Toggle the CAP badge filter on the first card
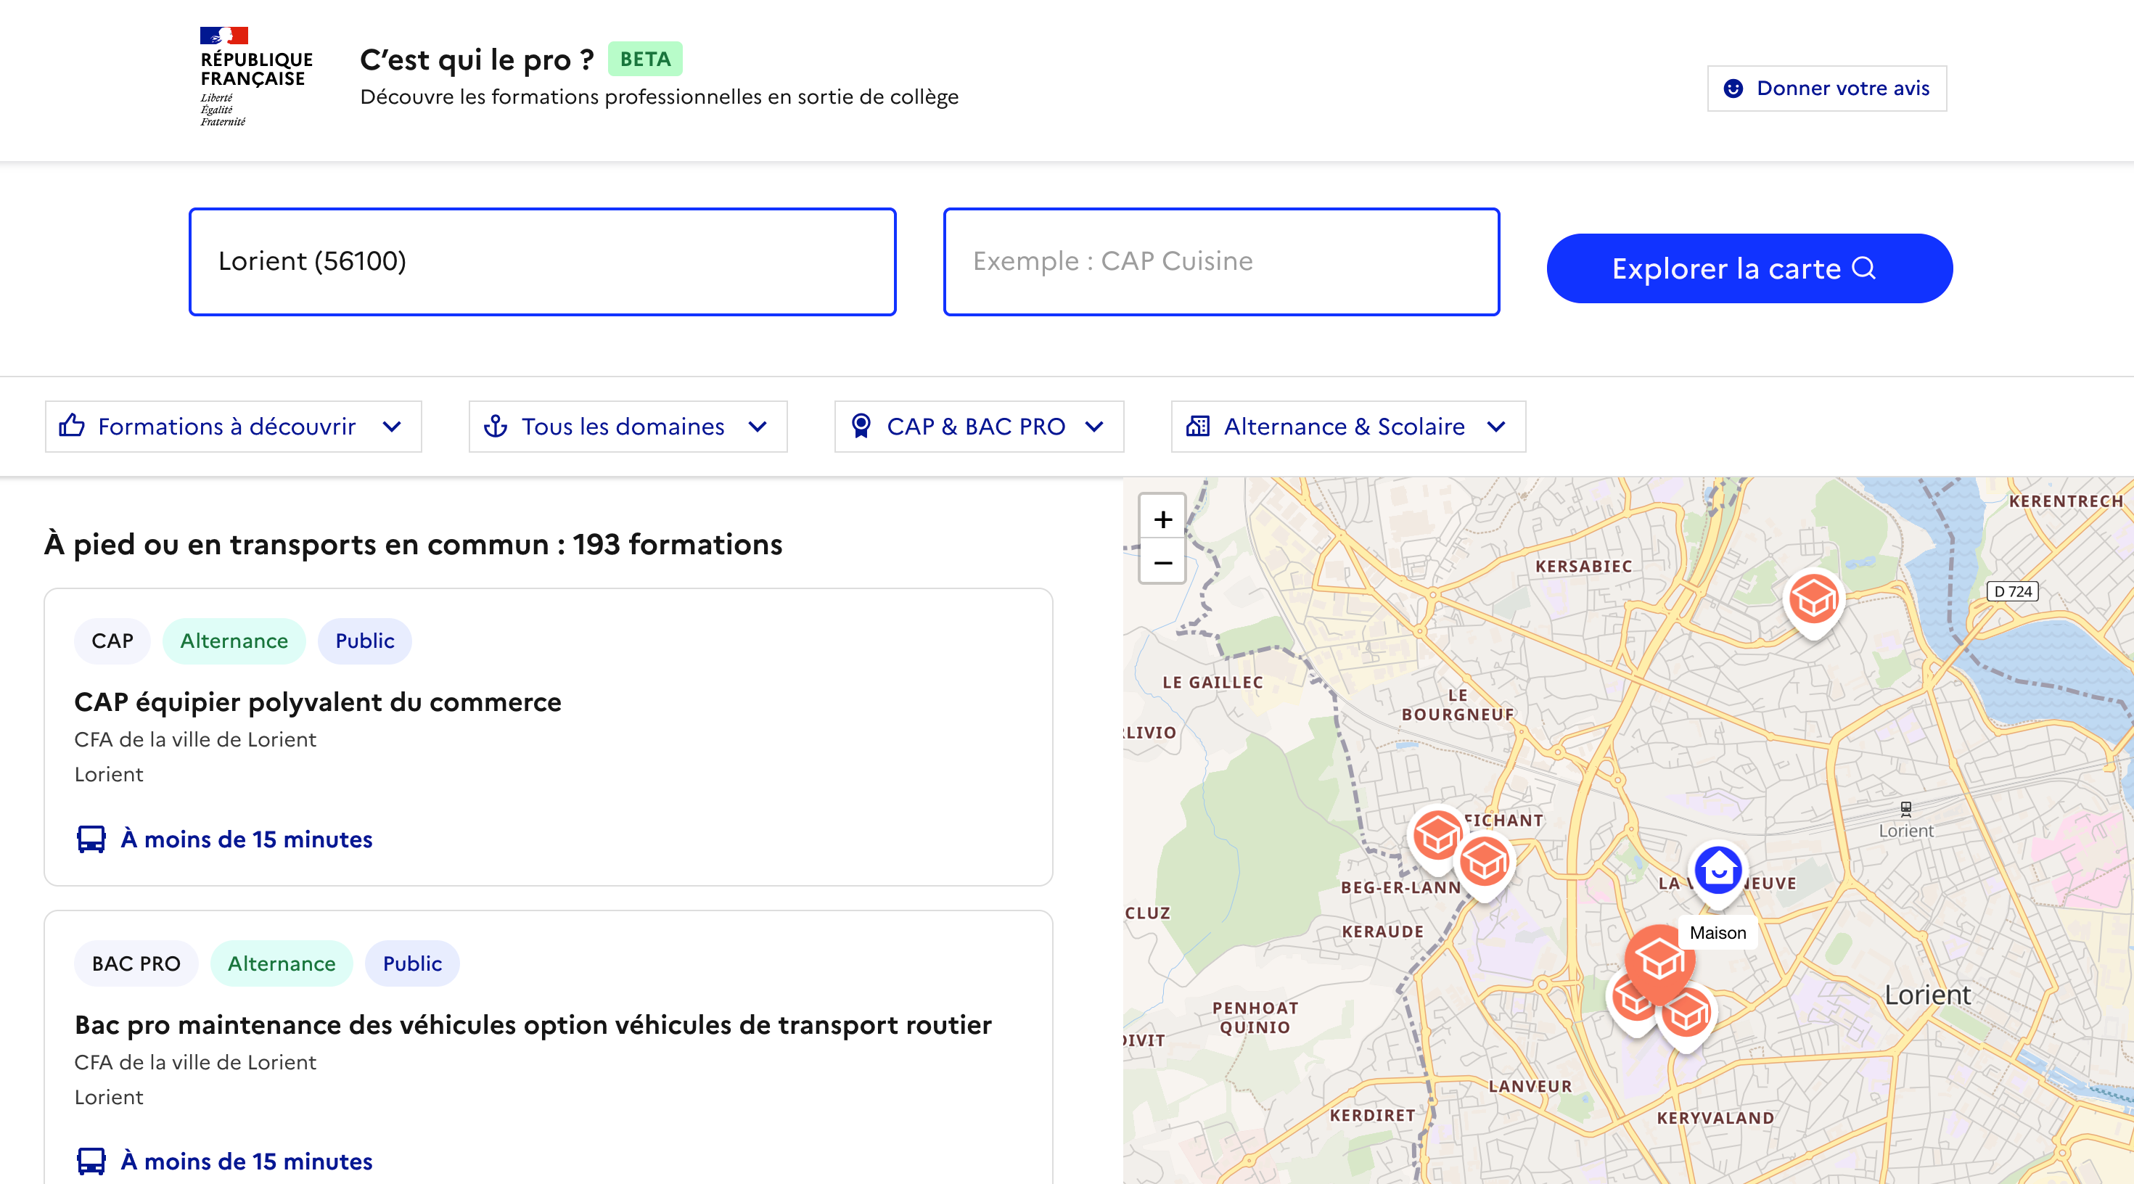Screen dimensions: 2134x1184 pyautogui.click(x=112, y=641)
